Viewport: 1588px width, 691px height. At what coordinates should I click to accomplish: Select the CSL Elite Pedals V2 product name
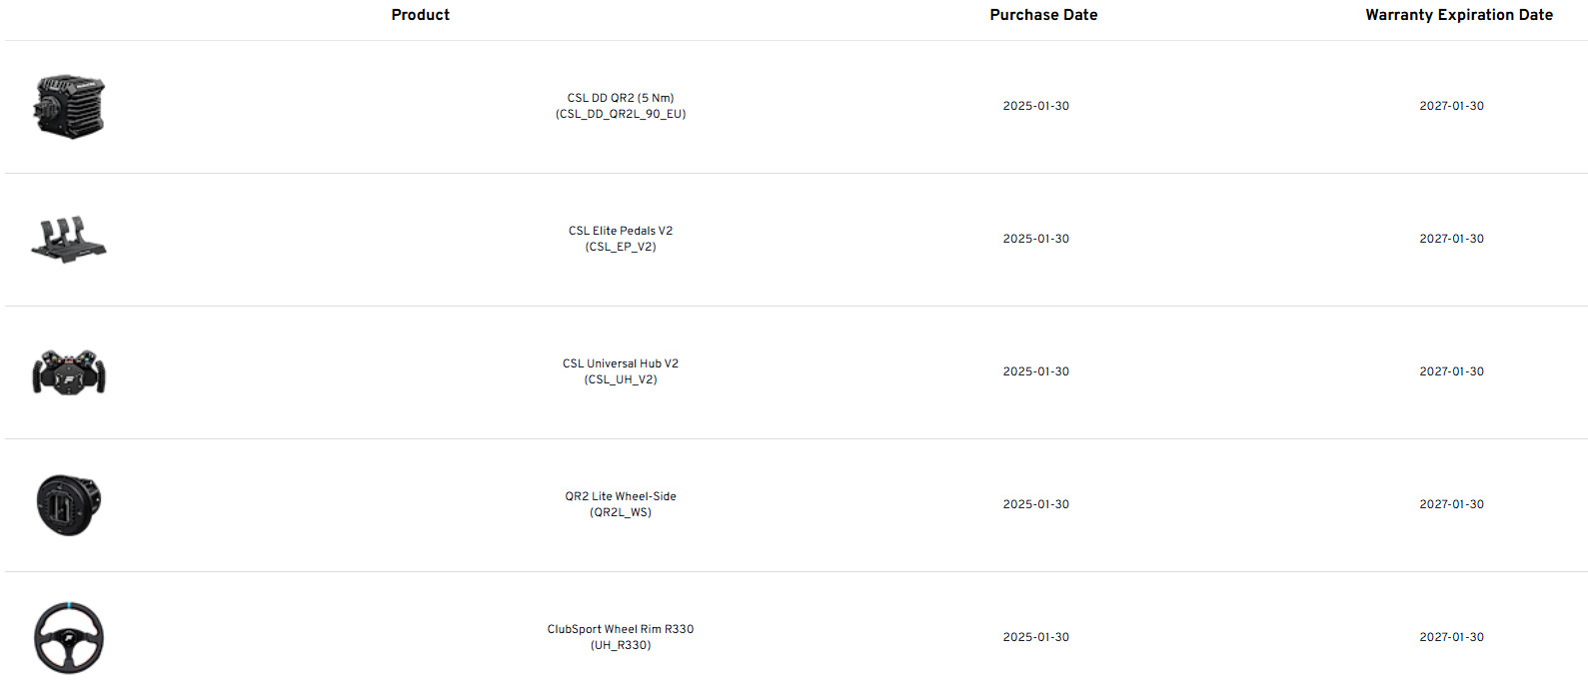pos(621,231)
